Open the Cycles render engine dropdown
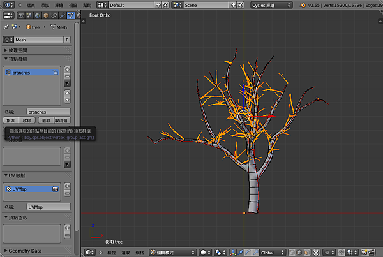The image size is (383, 257). click(x=271, y=5)
